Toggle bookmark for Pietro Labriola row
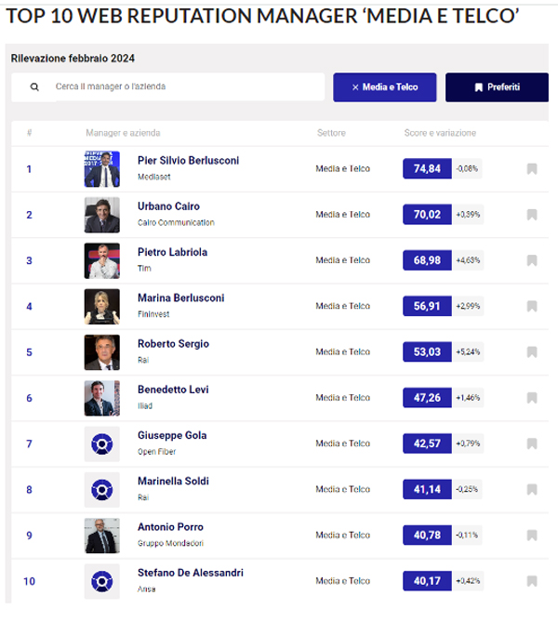Image resolution: width=558 pixels, height=622 pixels. point(532,260)
